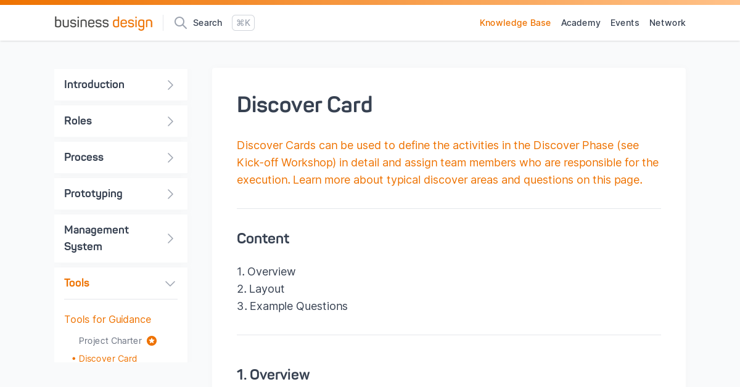Open Project Charter in sidebar
The image size is (740, 387).
click(x=110, y=341)
